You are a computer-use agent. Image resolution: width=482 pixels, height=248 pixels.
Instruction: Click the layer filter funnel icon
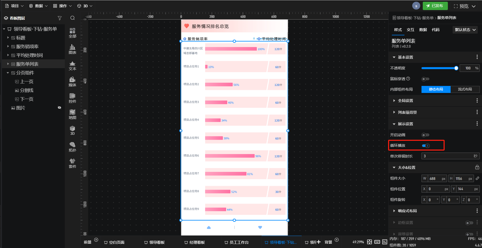point(59,18)
